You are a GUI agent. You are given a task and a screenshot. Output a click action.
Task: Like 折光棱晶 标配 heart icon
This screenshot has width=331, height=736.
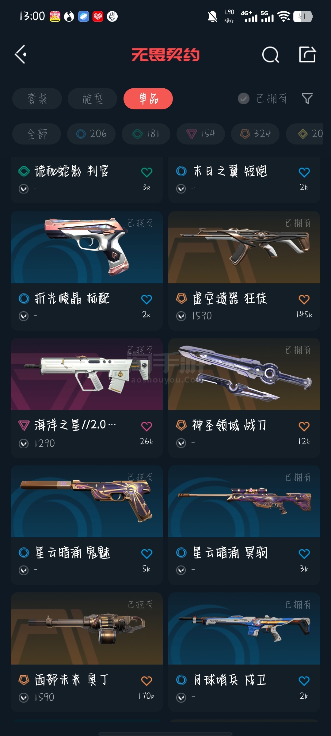pyautogui.click(x=146, y=299)
